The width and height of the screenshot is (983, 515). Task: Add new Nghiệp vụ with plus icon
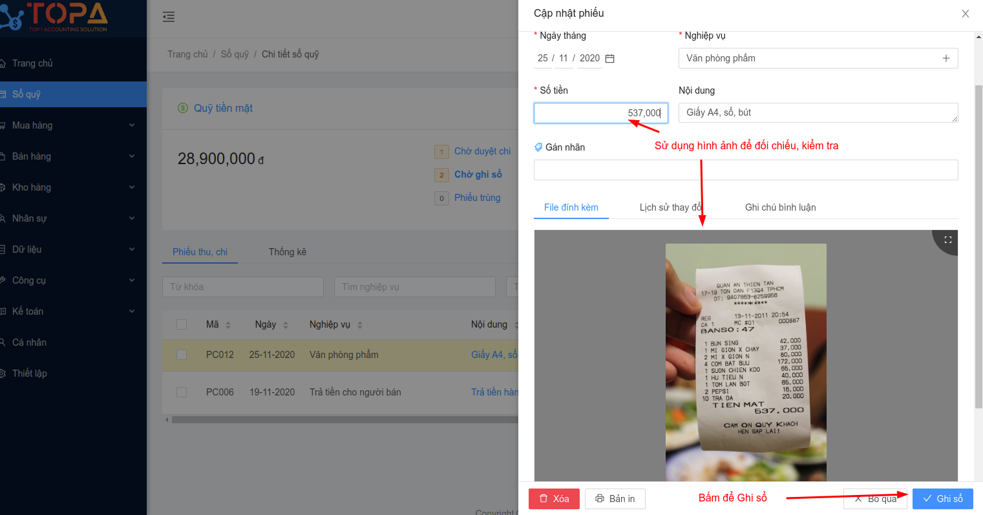946,58
